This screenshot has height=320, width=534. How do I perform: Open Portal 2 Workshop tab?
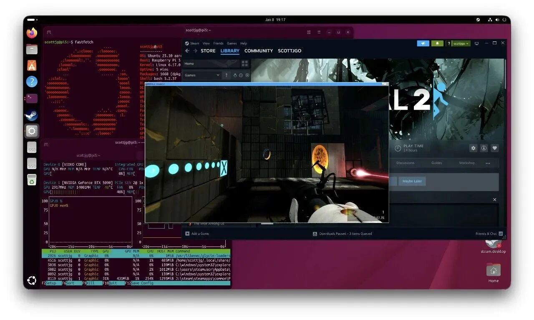[467, 163]
